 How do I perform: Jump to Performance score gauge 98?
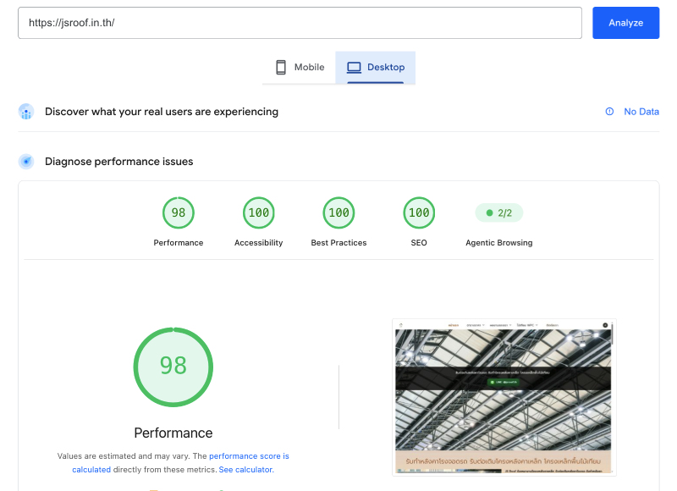click(179, 212)
